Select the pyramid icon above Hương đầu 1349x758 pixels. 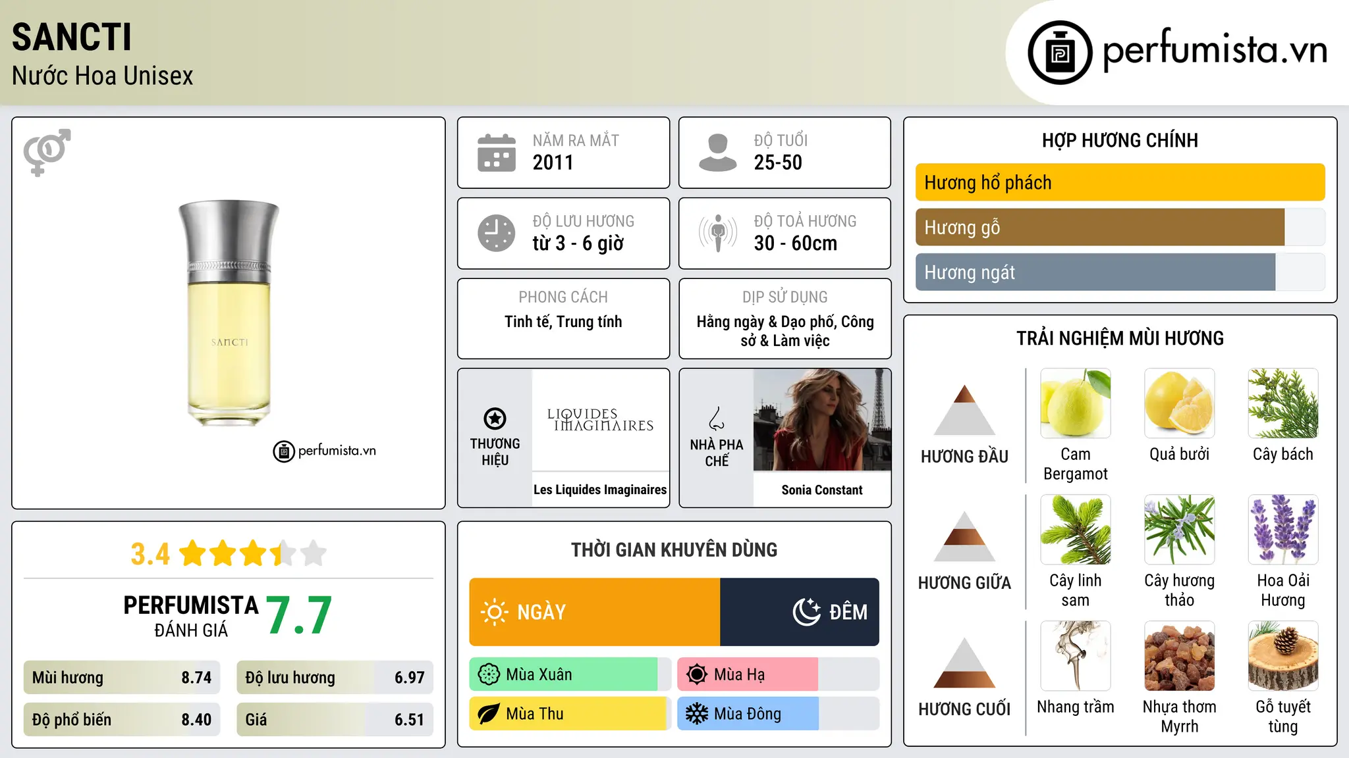[964, 410]
